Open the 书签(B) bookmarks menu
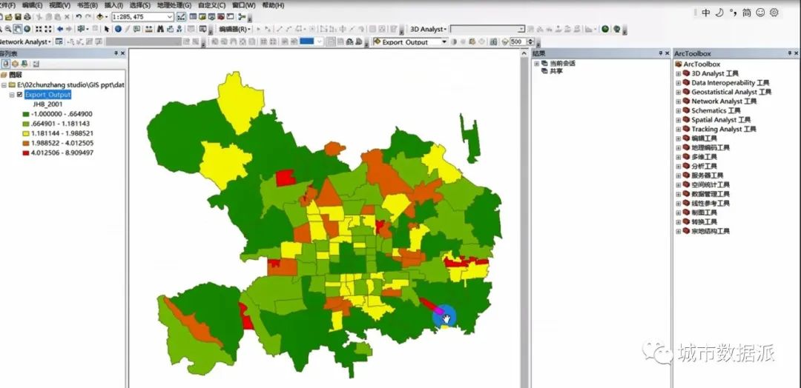Screen dimensions: 801x388 [x=86, y=5]
